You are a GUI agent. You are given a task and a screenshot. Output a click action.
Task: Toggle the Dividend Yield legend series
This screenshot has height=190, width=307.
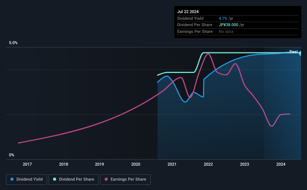(x=27, y=180)
